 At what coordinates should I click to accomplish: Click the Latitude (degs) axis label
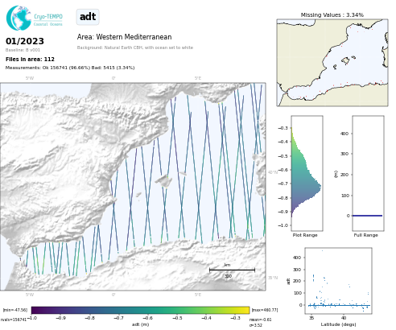(338, 324)
